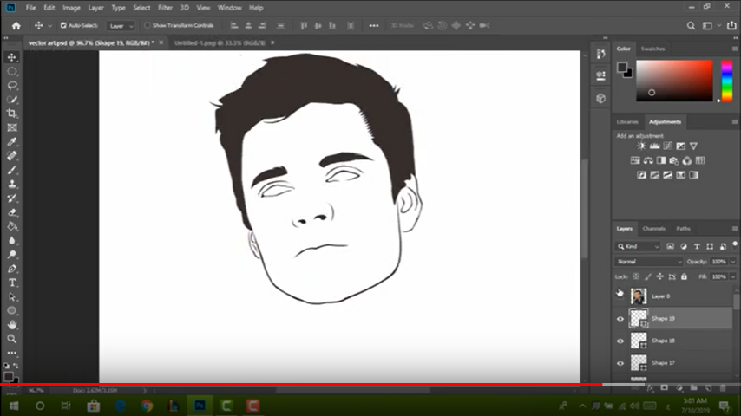741x416 pixels.
Task: Click the foreground color swatch in Color panel
Action: pyautogui.click(x=622, y=67)
